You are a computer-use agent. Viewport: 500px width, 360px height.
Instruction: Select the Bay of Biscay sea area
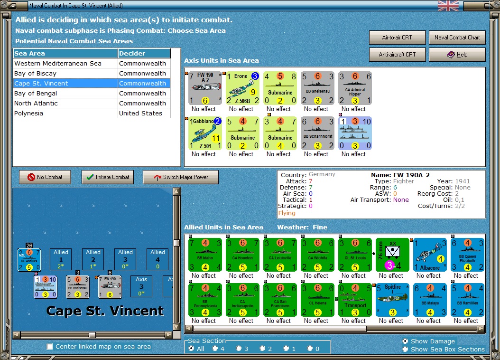pyautogui.click(x=92, y=74)
